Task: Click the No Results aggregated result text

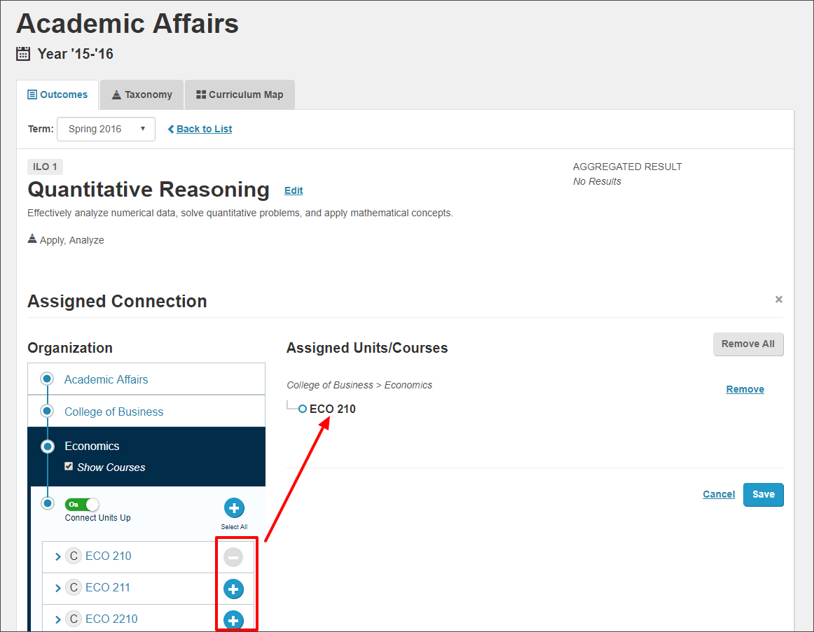Action: 597,181
